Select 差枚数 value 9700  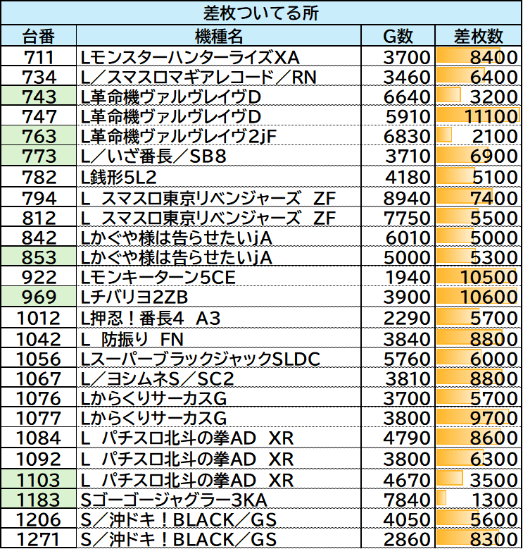[478, 417]
